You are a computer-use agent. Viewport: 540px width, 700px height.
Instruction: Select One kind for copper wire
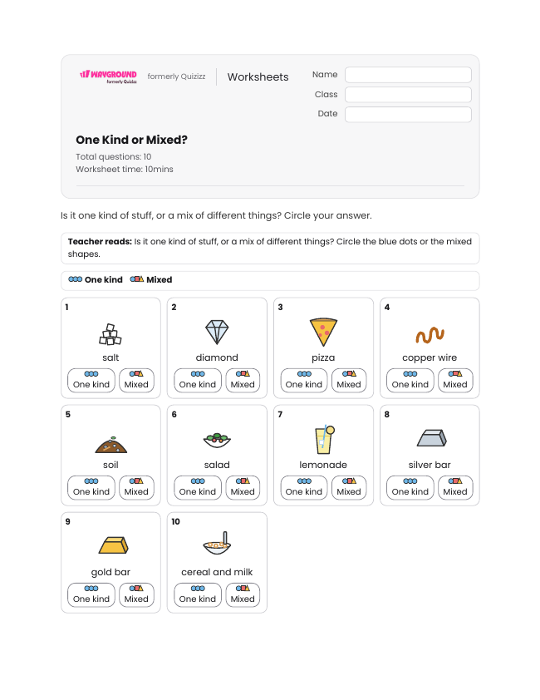(x=410, y=381)
